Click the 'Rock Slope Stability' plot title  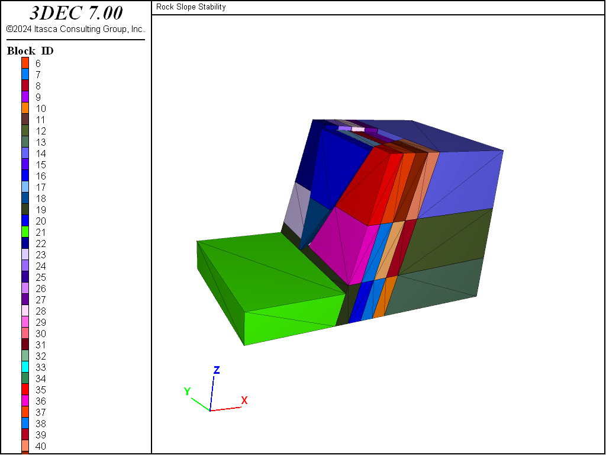pos(191,7)
